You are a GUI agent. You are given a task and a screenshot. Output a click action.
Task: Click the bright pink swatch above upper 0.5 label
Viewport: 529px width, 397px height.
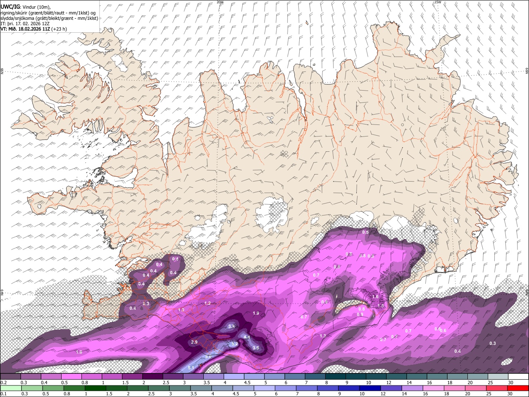(x=71, y=377)
